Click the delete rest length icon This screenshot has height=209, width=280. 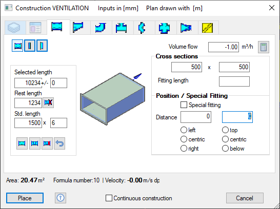click(48, 103)
